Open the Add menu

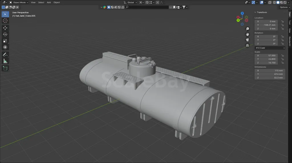49,2
